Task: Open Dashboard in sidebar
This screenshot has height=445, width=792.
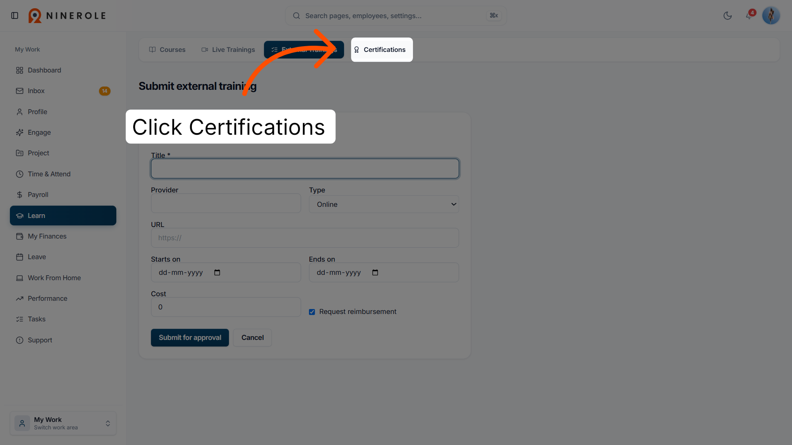Action: 63,70
